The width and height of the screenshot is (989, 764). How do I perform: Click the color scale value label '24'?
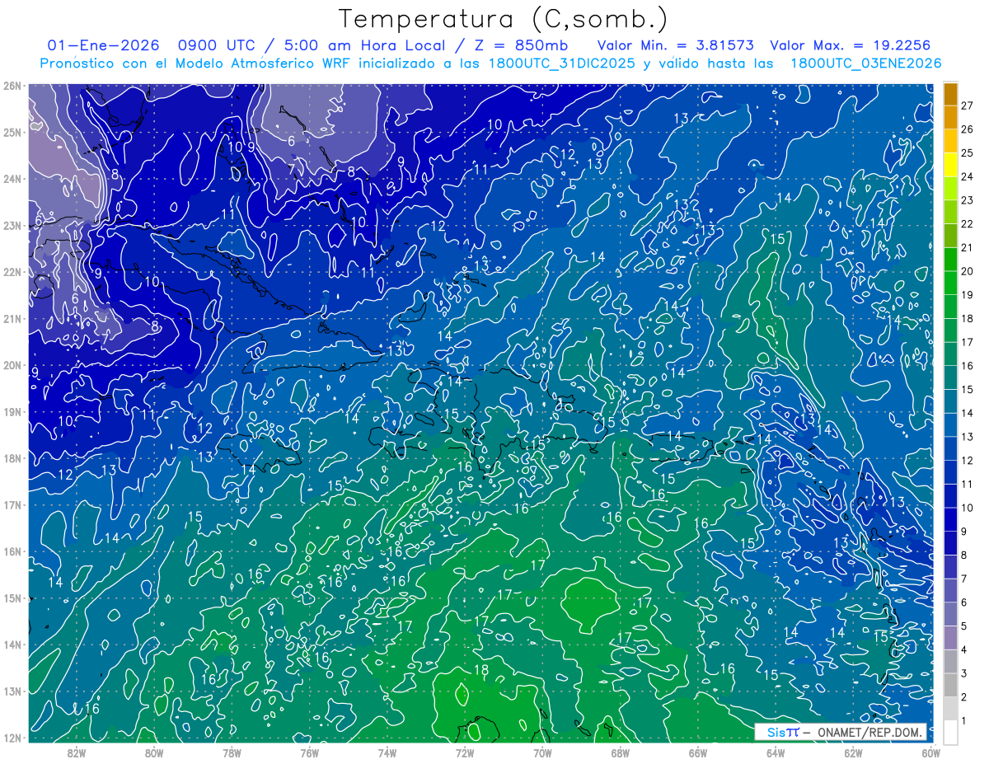[x=967, y=176]
